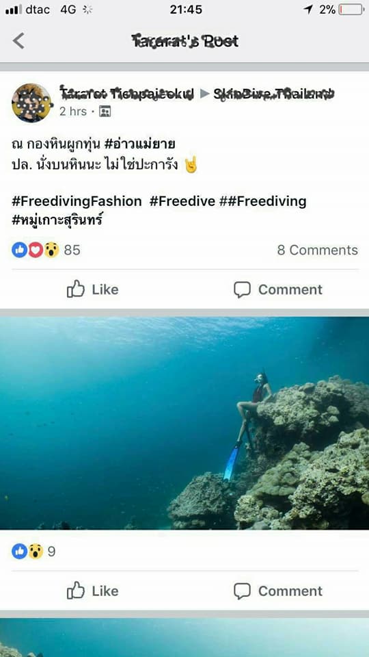369x657 pixels.
Task: Tap the battery indicator in status bar
Action: [351, 9]
